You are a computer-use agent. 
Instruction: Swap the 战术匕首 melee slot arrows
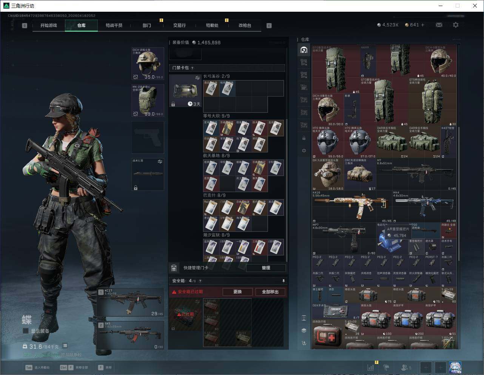click(x=160, y=161)
